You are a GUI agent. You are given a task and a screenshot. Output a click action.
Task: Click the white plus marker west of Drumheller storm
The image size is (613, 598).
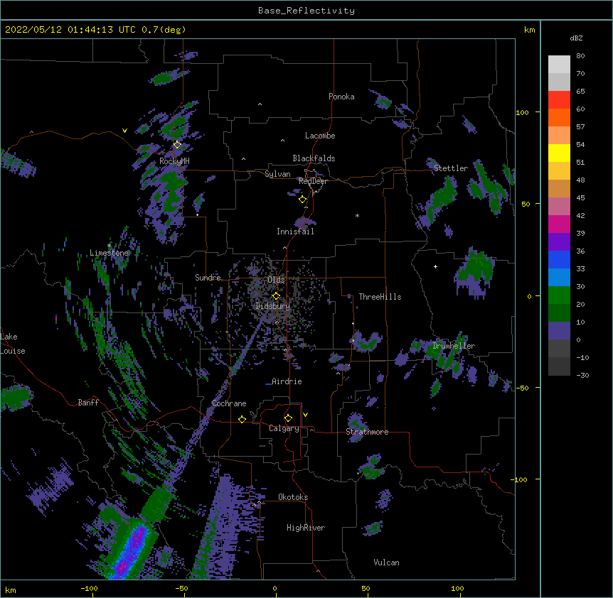click(x=435, y=266)
